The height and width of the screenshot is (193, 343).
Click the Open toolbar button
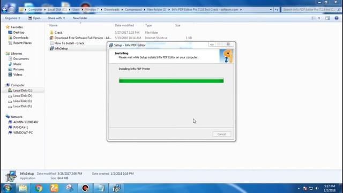tap(34, 18)
